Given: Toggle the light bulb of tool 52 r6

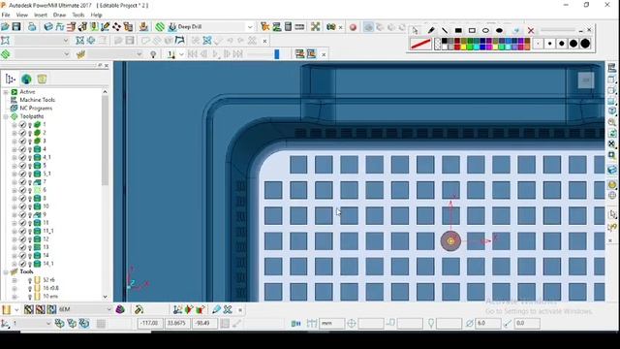Looking at the screenshot, I should pyautogui.click(x=30, y=280).
